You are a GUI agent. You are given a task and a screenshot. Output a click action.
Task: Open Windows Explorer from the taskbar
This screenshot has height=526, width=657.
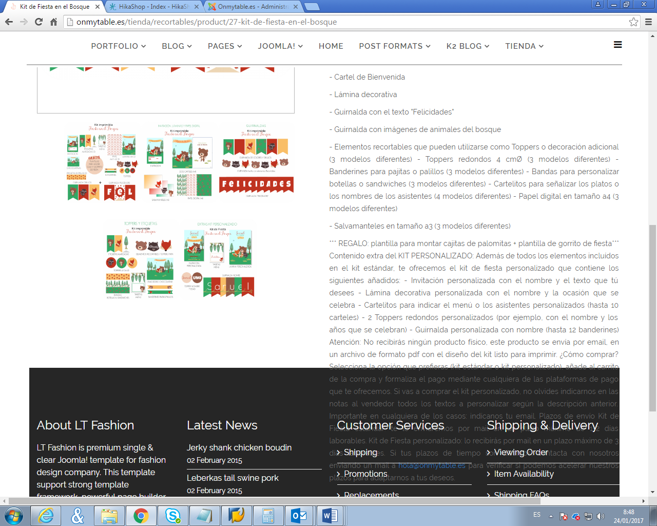109,516
